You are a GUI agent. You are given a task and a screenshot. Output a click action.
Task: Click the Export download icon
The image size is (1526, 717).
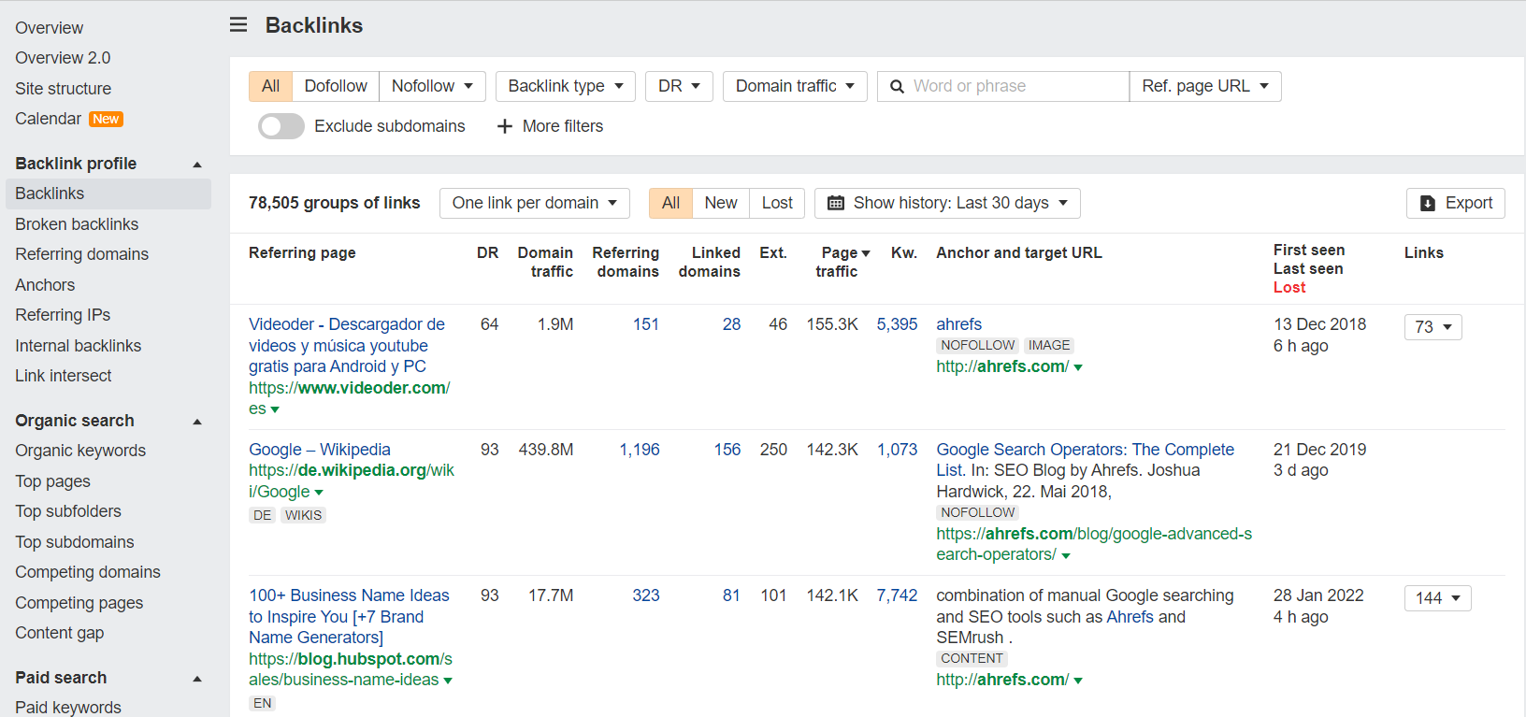click(1428, 203)
